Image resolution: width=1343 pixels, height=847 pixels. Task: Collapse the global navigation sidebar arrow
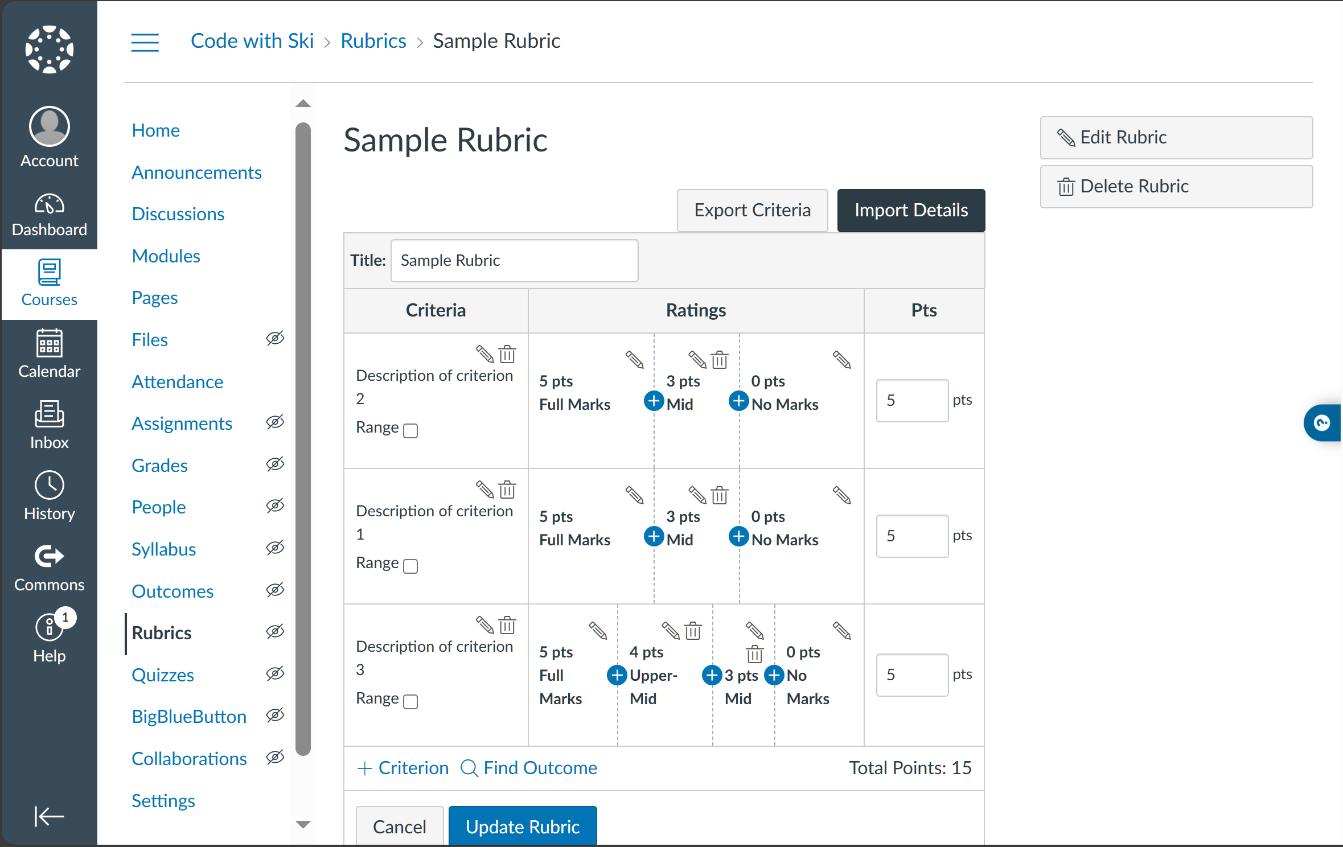[50, 816]
